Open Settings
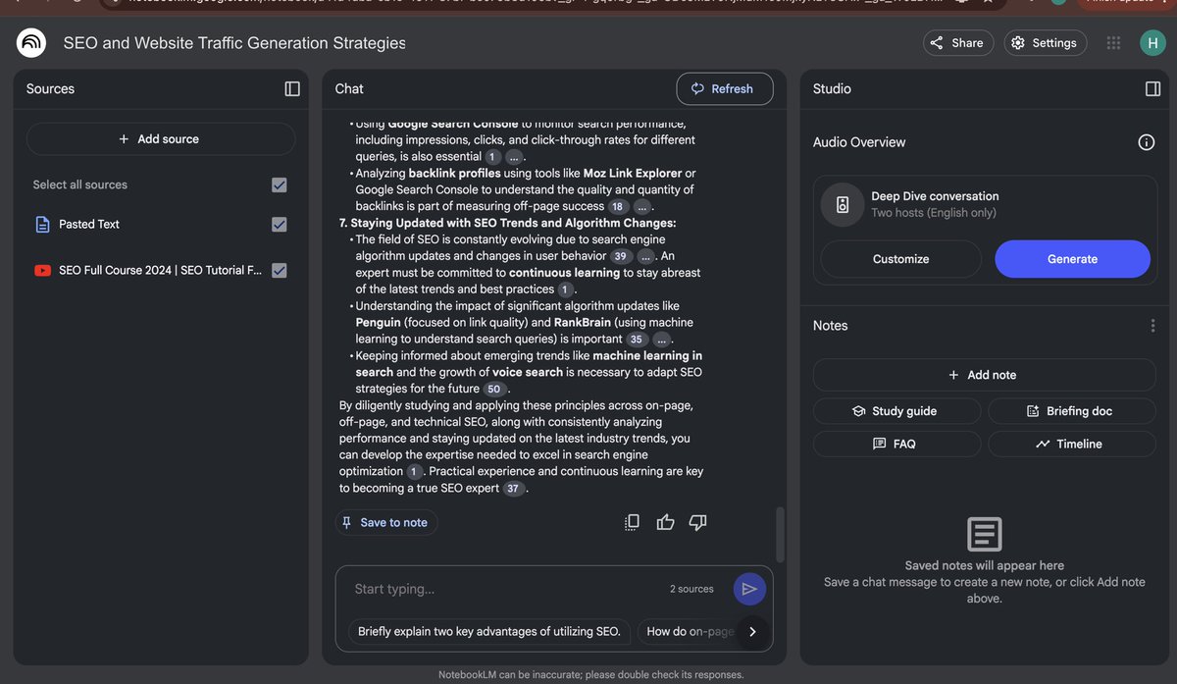Image resolution: width=1177 pixels, height=684 pixels. (x=1044, y=43)
